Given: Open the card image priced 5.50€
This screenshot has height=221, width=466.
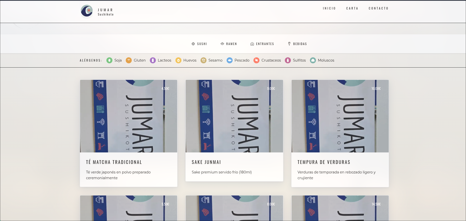Looking at the screenshot, I should [128, 208].
